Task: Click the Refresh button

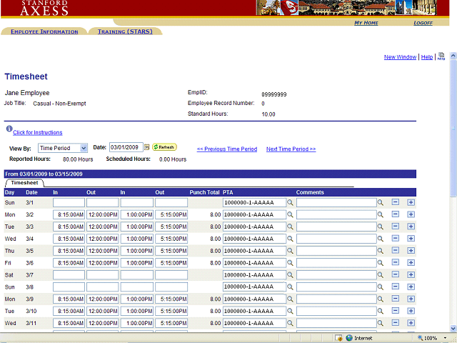Action: 164,147
